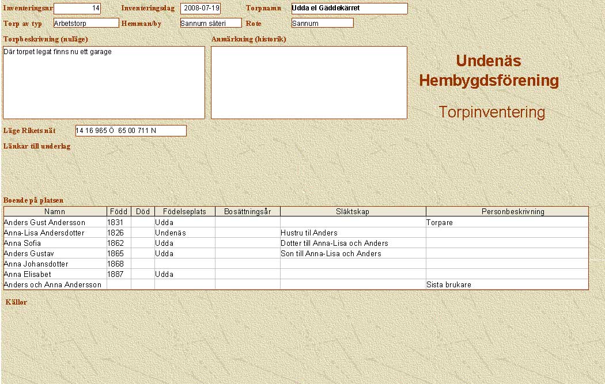
Task: Select the Hustru till Anders relationship cell
Action: 353,233
